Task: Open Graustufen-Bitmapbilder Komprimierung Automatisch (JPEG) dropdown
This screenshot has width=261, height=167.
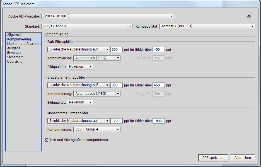Action: (x=97, y=94)
